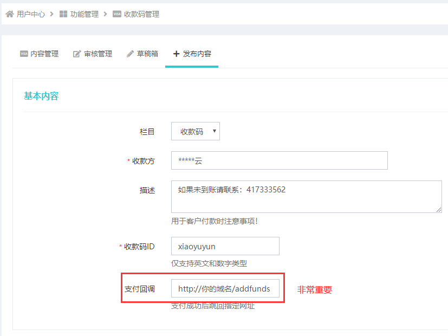Click into the 收款码ID field

pos(225,246)
